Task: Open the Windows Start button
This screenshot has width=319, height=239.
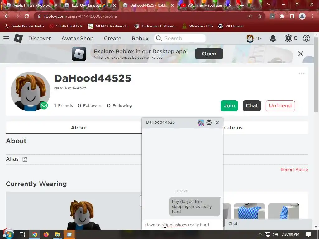Action: (x=8, y=234)
